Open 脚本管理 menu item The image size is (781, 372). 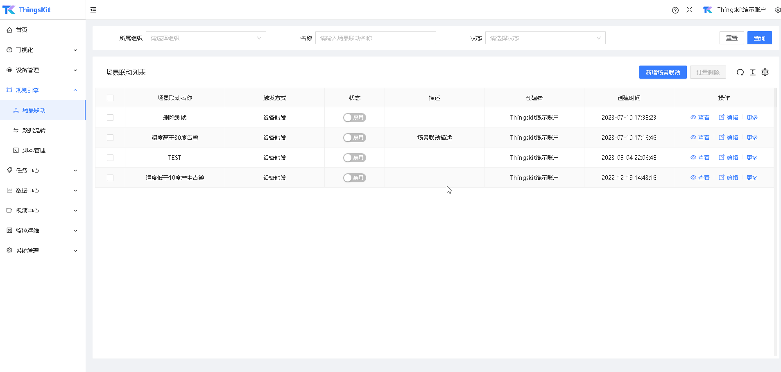43,150
